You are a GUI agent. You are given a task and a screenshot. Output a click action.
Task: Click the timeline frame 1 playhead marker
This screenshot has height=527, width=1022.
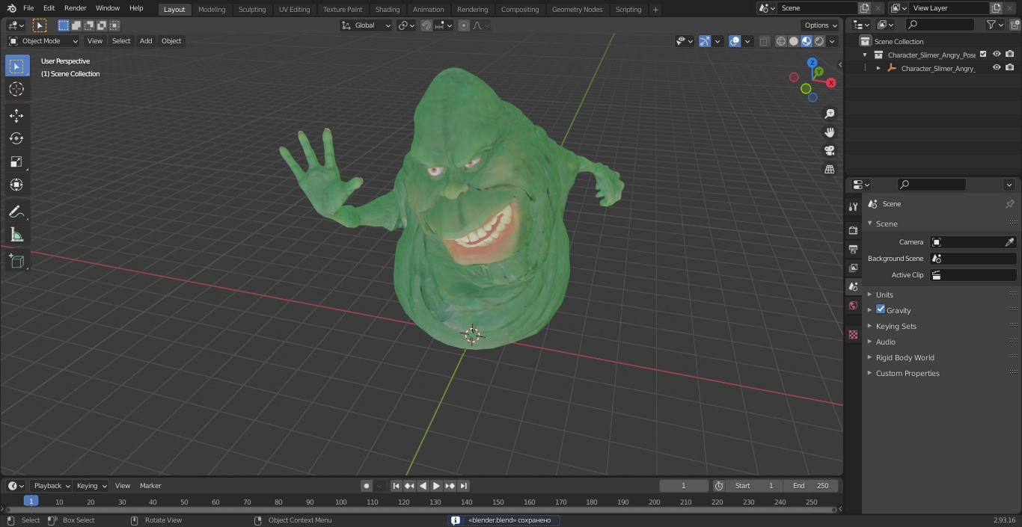tap(31, 502)
